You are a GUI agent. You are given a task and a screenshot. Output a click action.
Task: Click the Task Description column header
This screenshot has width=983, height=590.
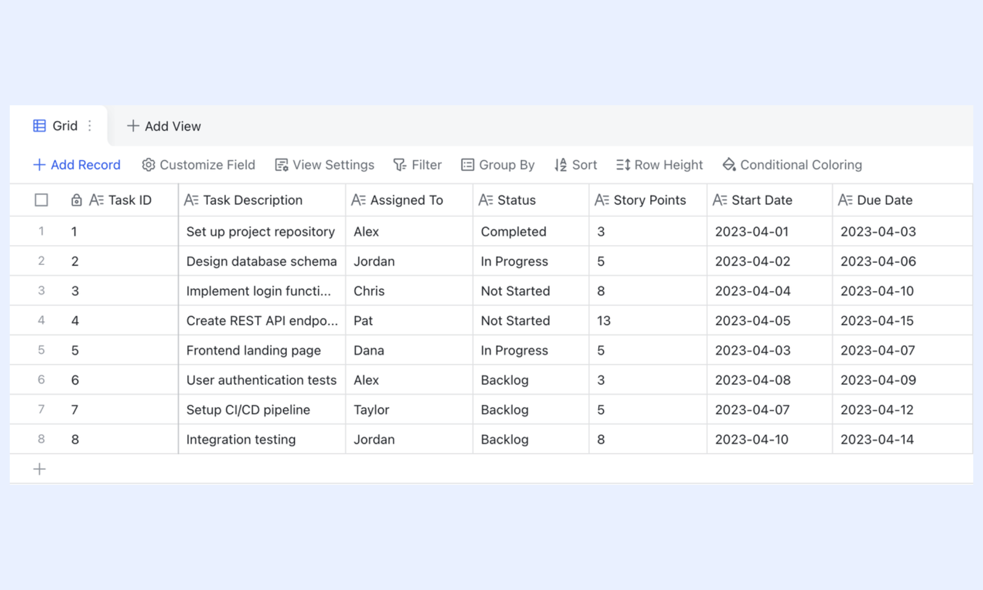[x=262, y=200]
